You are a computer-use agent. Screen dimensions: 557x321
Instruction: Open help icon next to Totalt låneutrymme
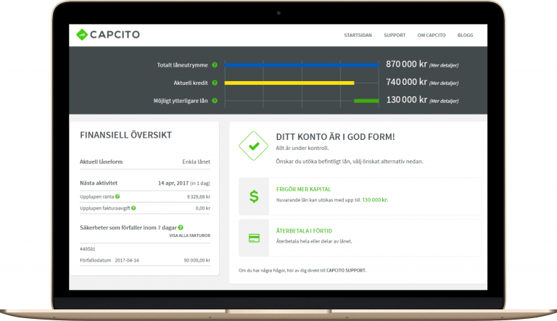coord(215,65)
